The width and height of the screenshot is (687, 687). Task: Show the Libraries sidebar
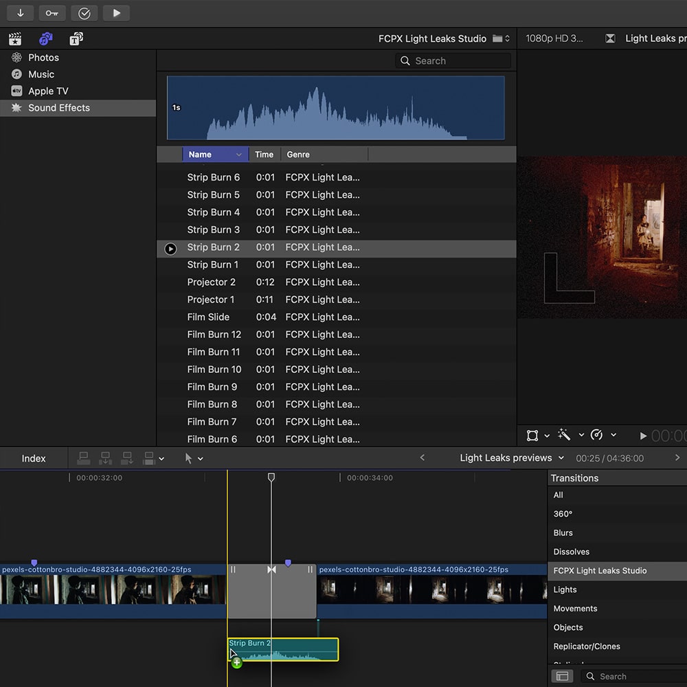click(15, 39)
